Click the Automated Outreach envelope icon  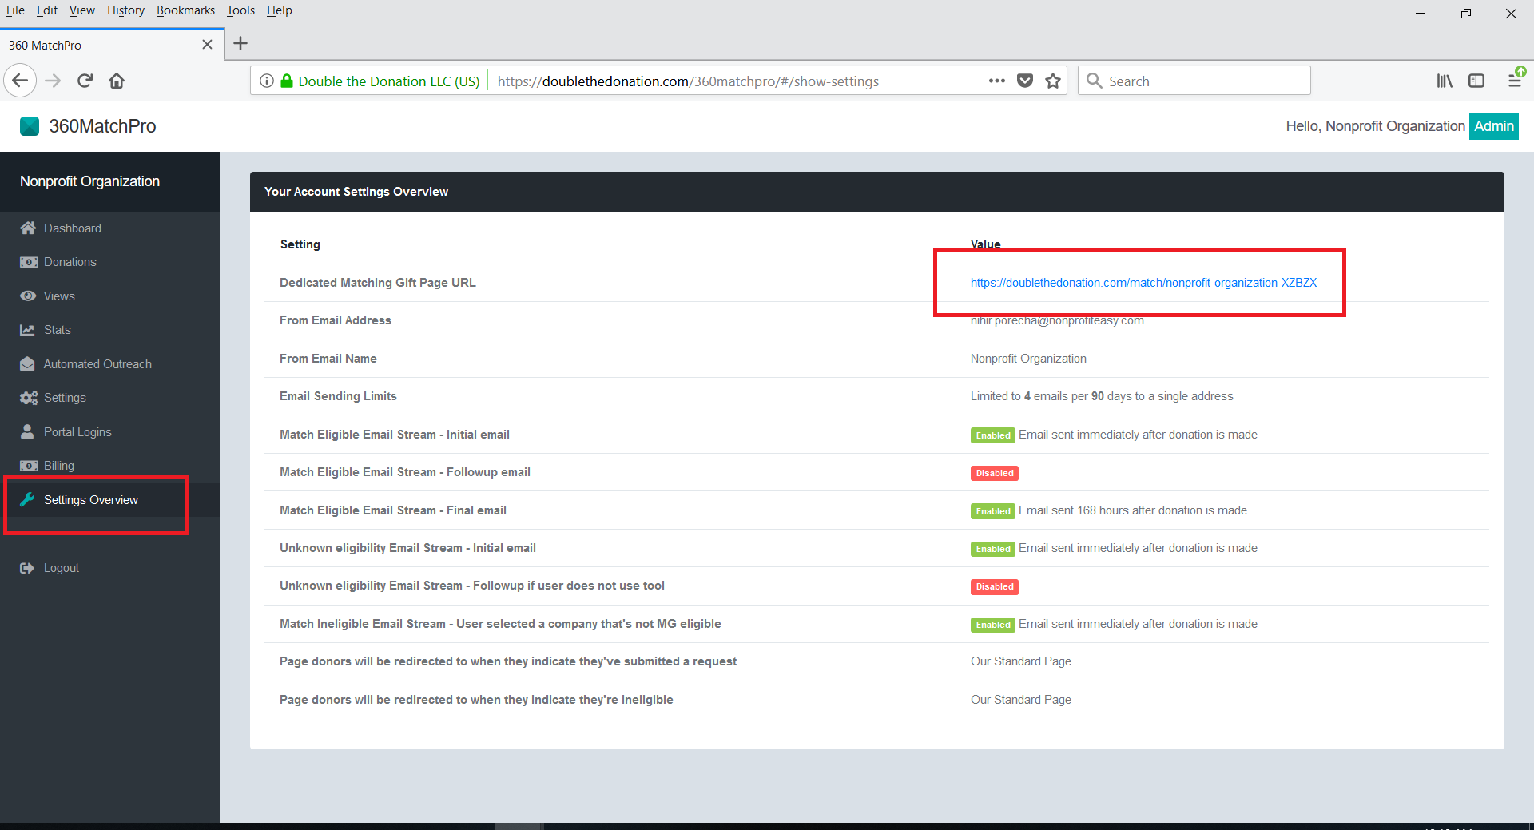tap(27, 364)
